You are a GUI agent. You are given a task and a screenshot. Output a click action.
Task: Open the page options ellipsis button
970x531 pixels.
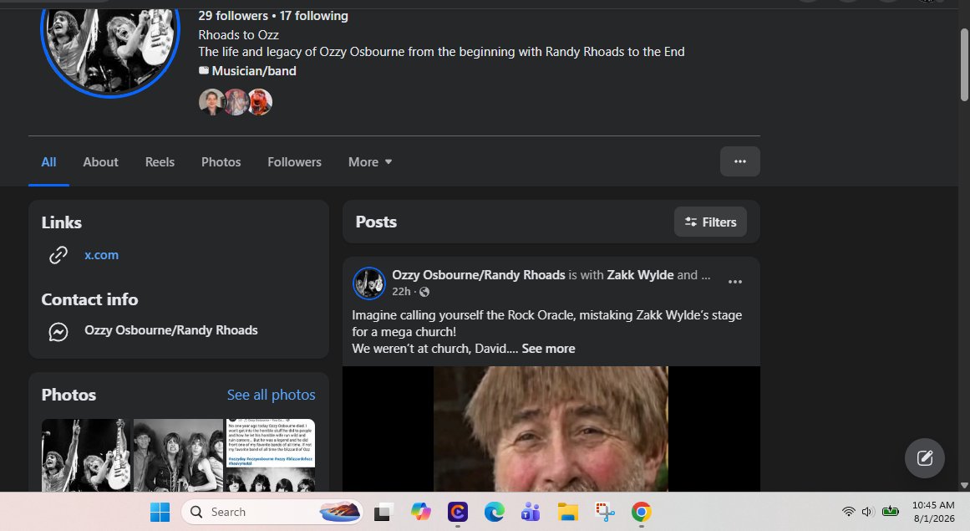[x=740, y=161]
